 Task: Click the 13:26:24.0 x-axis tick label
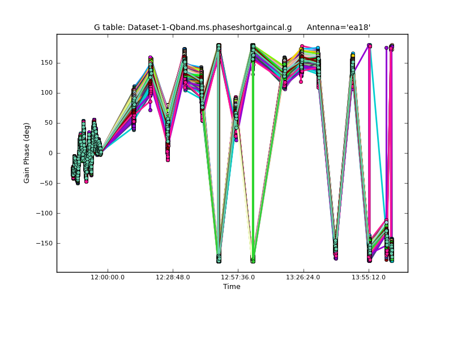[304, 277]
